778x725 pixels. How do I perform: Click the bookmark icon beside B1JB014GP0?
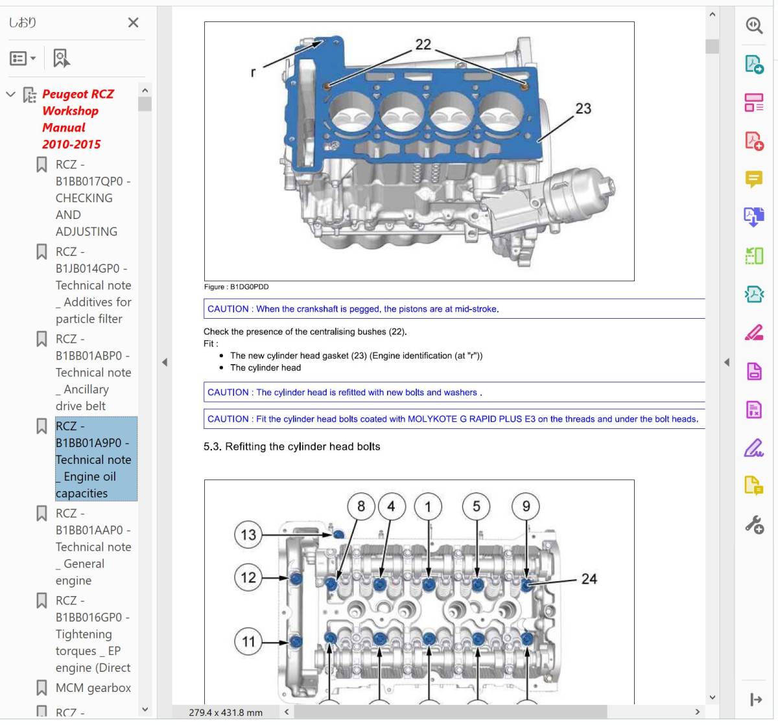pos(41,252)
